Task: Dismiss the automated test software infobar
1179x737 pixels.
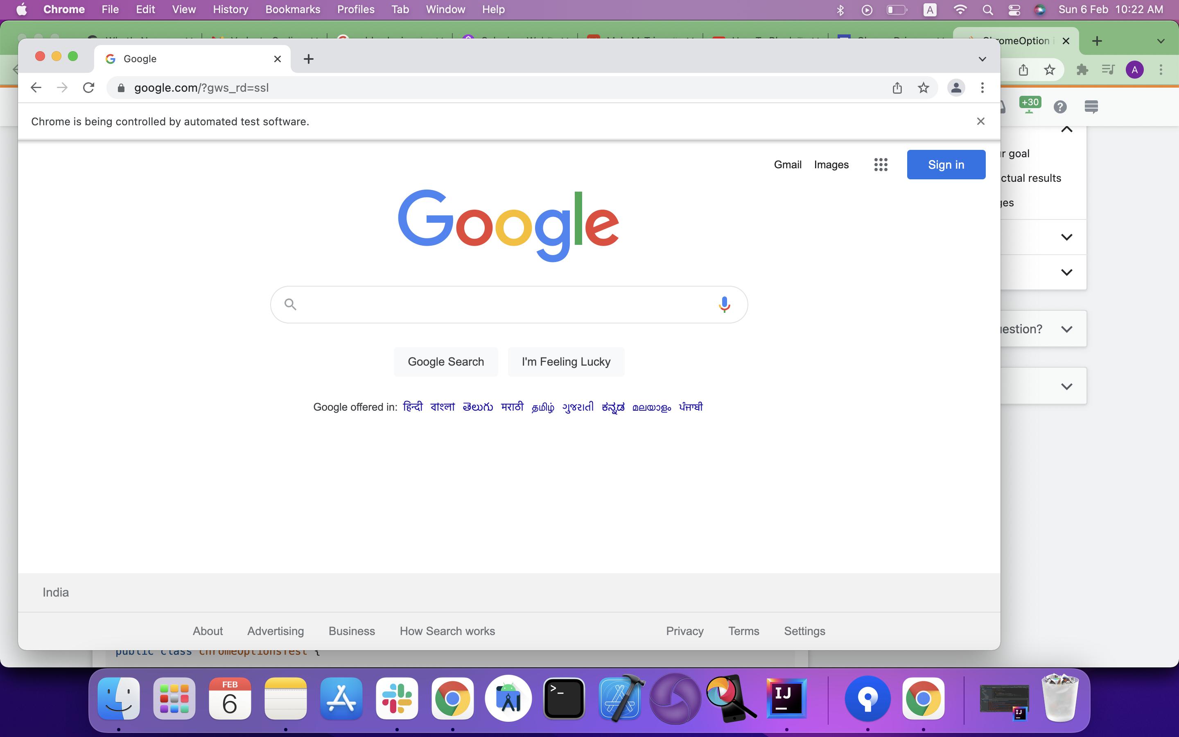Action: click(x=981, y=121)
